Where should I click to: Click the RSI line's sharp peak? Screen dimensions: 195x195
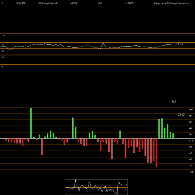coord(103,43)
